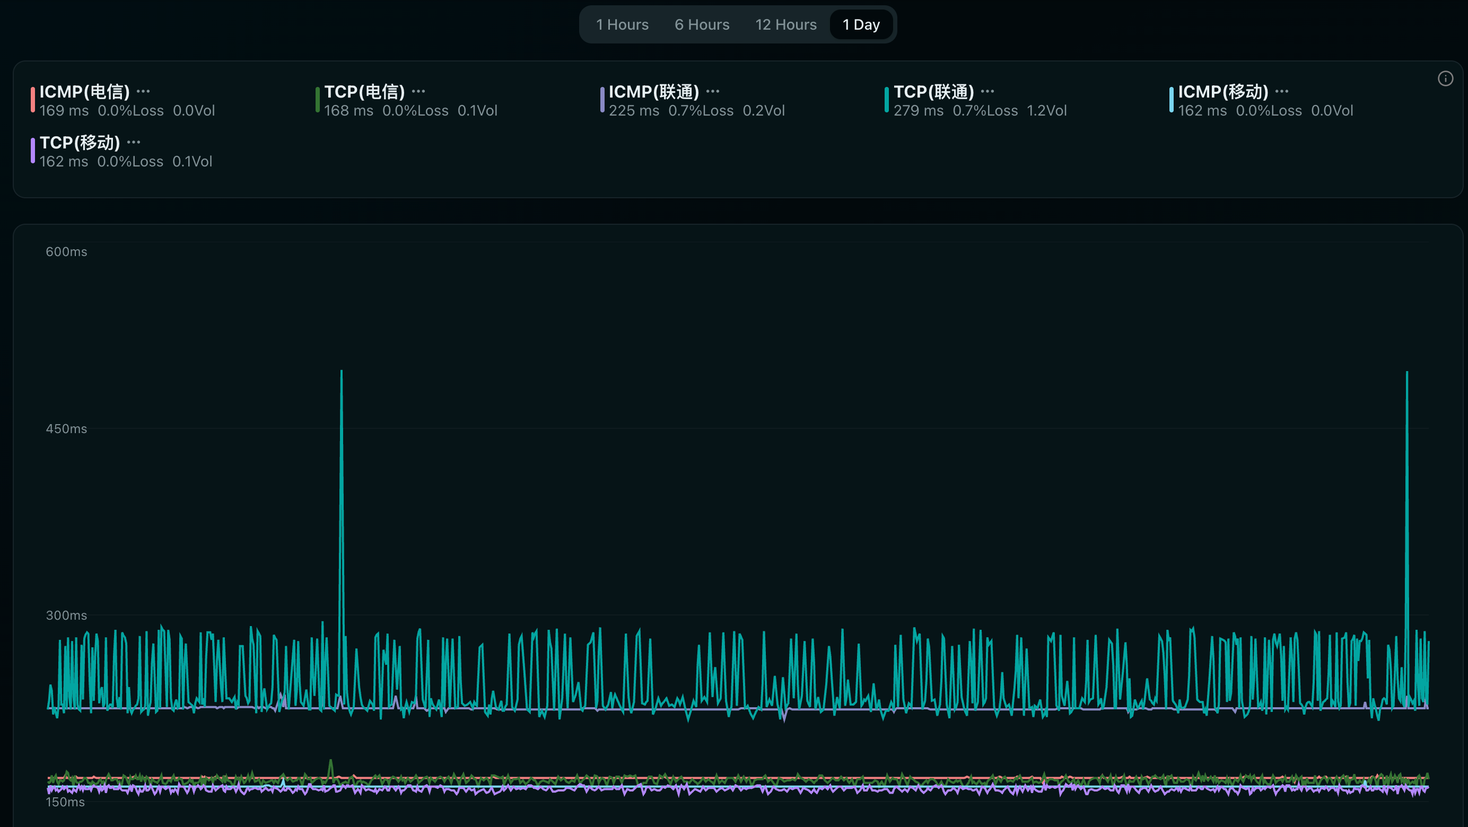1468x827 pixels.
Task: Open ellipsis menu next to ICMP(联通)
Action: point(713,91)
